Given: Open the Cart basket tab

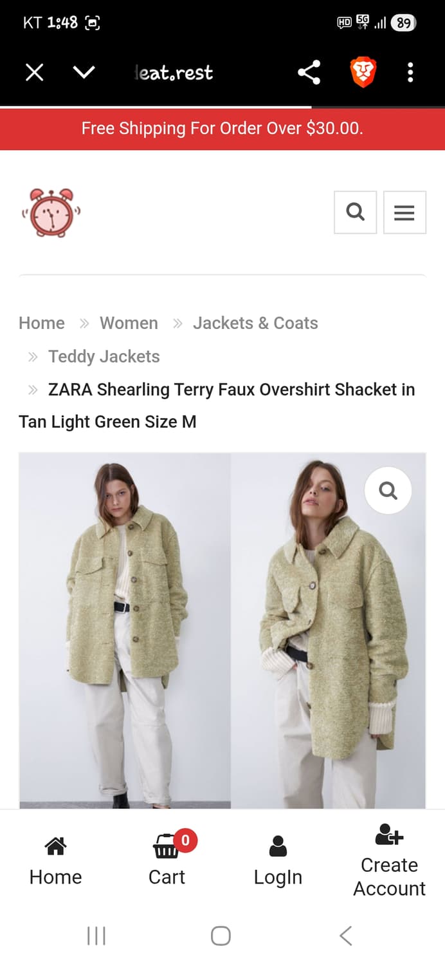Looking at the screenshot, I should point(167,860).
